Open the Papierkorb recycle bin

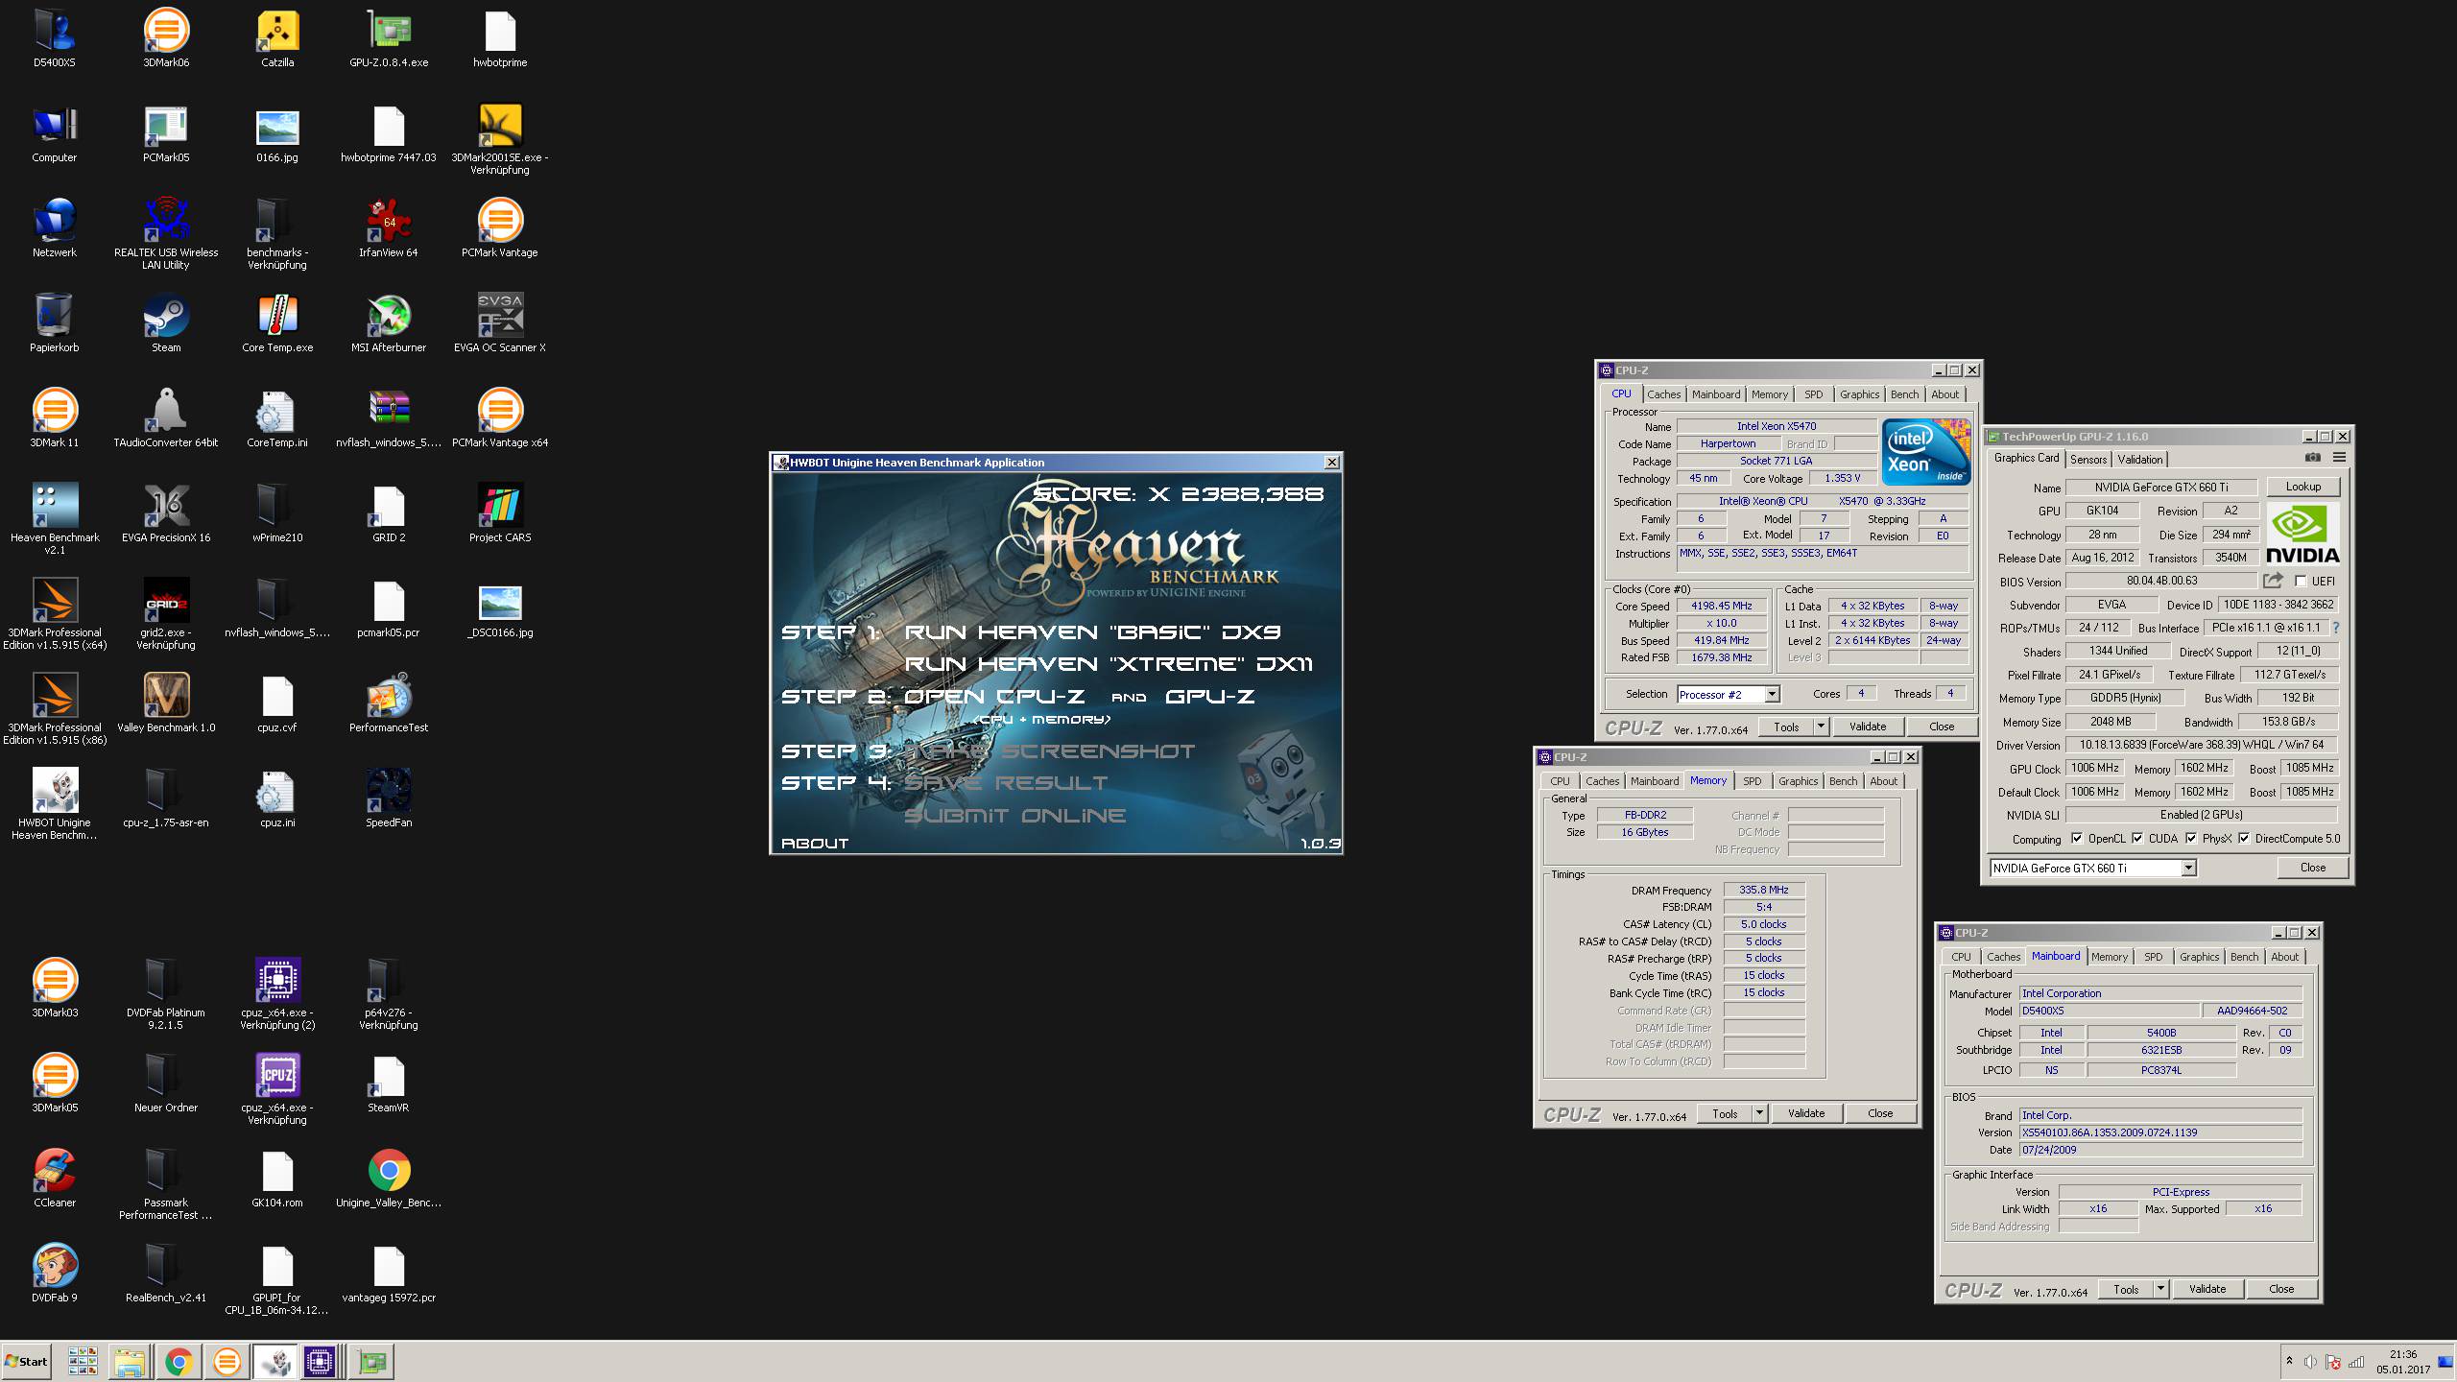pyautogui.click(x=55, y=323)
